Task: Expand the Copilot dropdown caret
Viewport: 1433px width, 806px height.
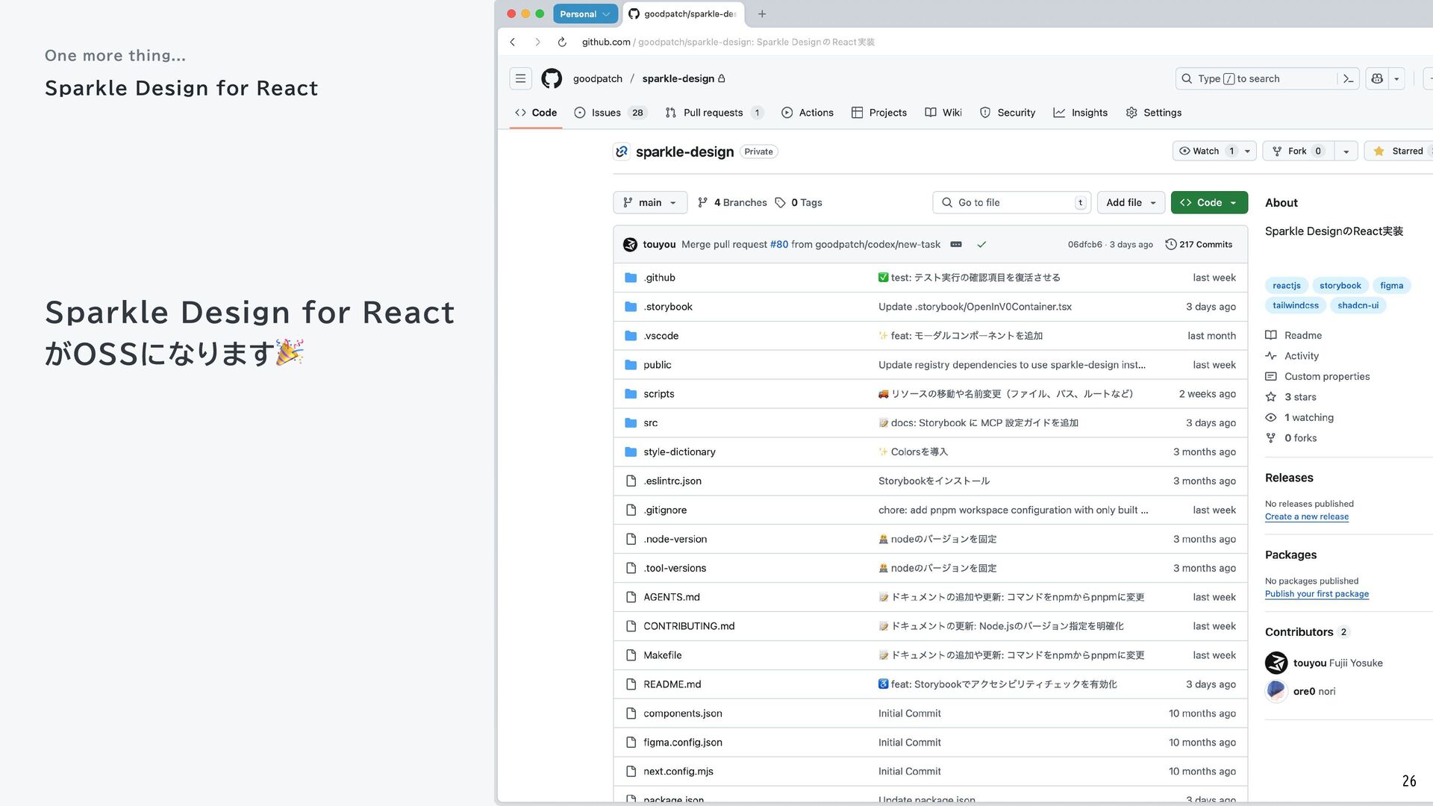Action: point(1396,78)
